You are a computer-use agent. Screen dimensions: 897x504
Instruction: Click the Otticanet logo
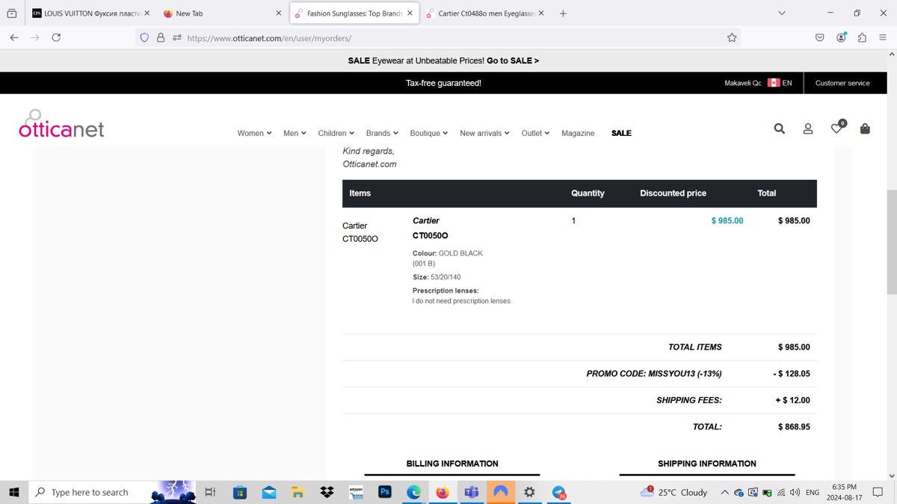61,125
